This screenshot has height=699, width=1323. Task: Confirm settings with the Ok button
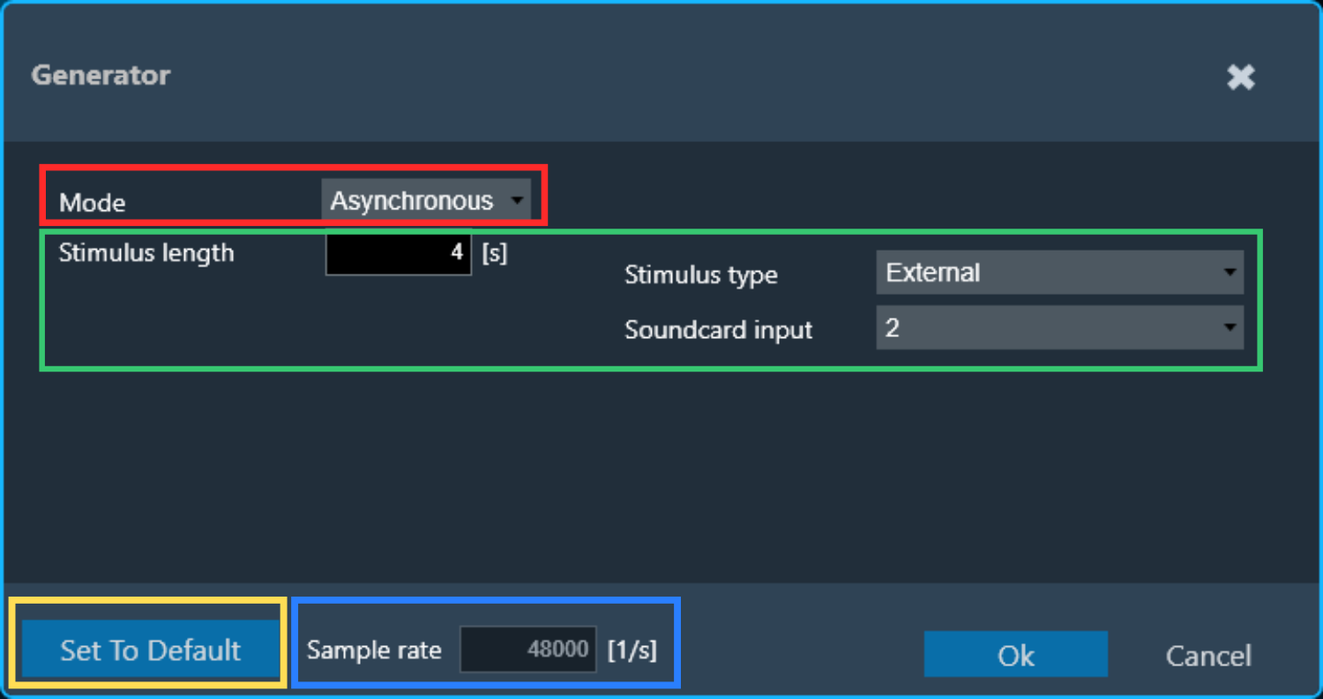[1016, 655]
